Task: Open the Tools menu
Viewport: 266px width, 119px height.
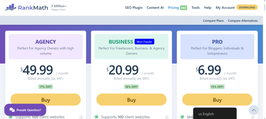Action: pos(195,8)
